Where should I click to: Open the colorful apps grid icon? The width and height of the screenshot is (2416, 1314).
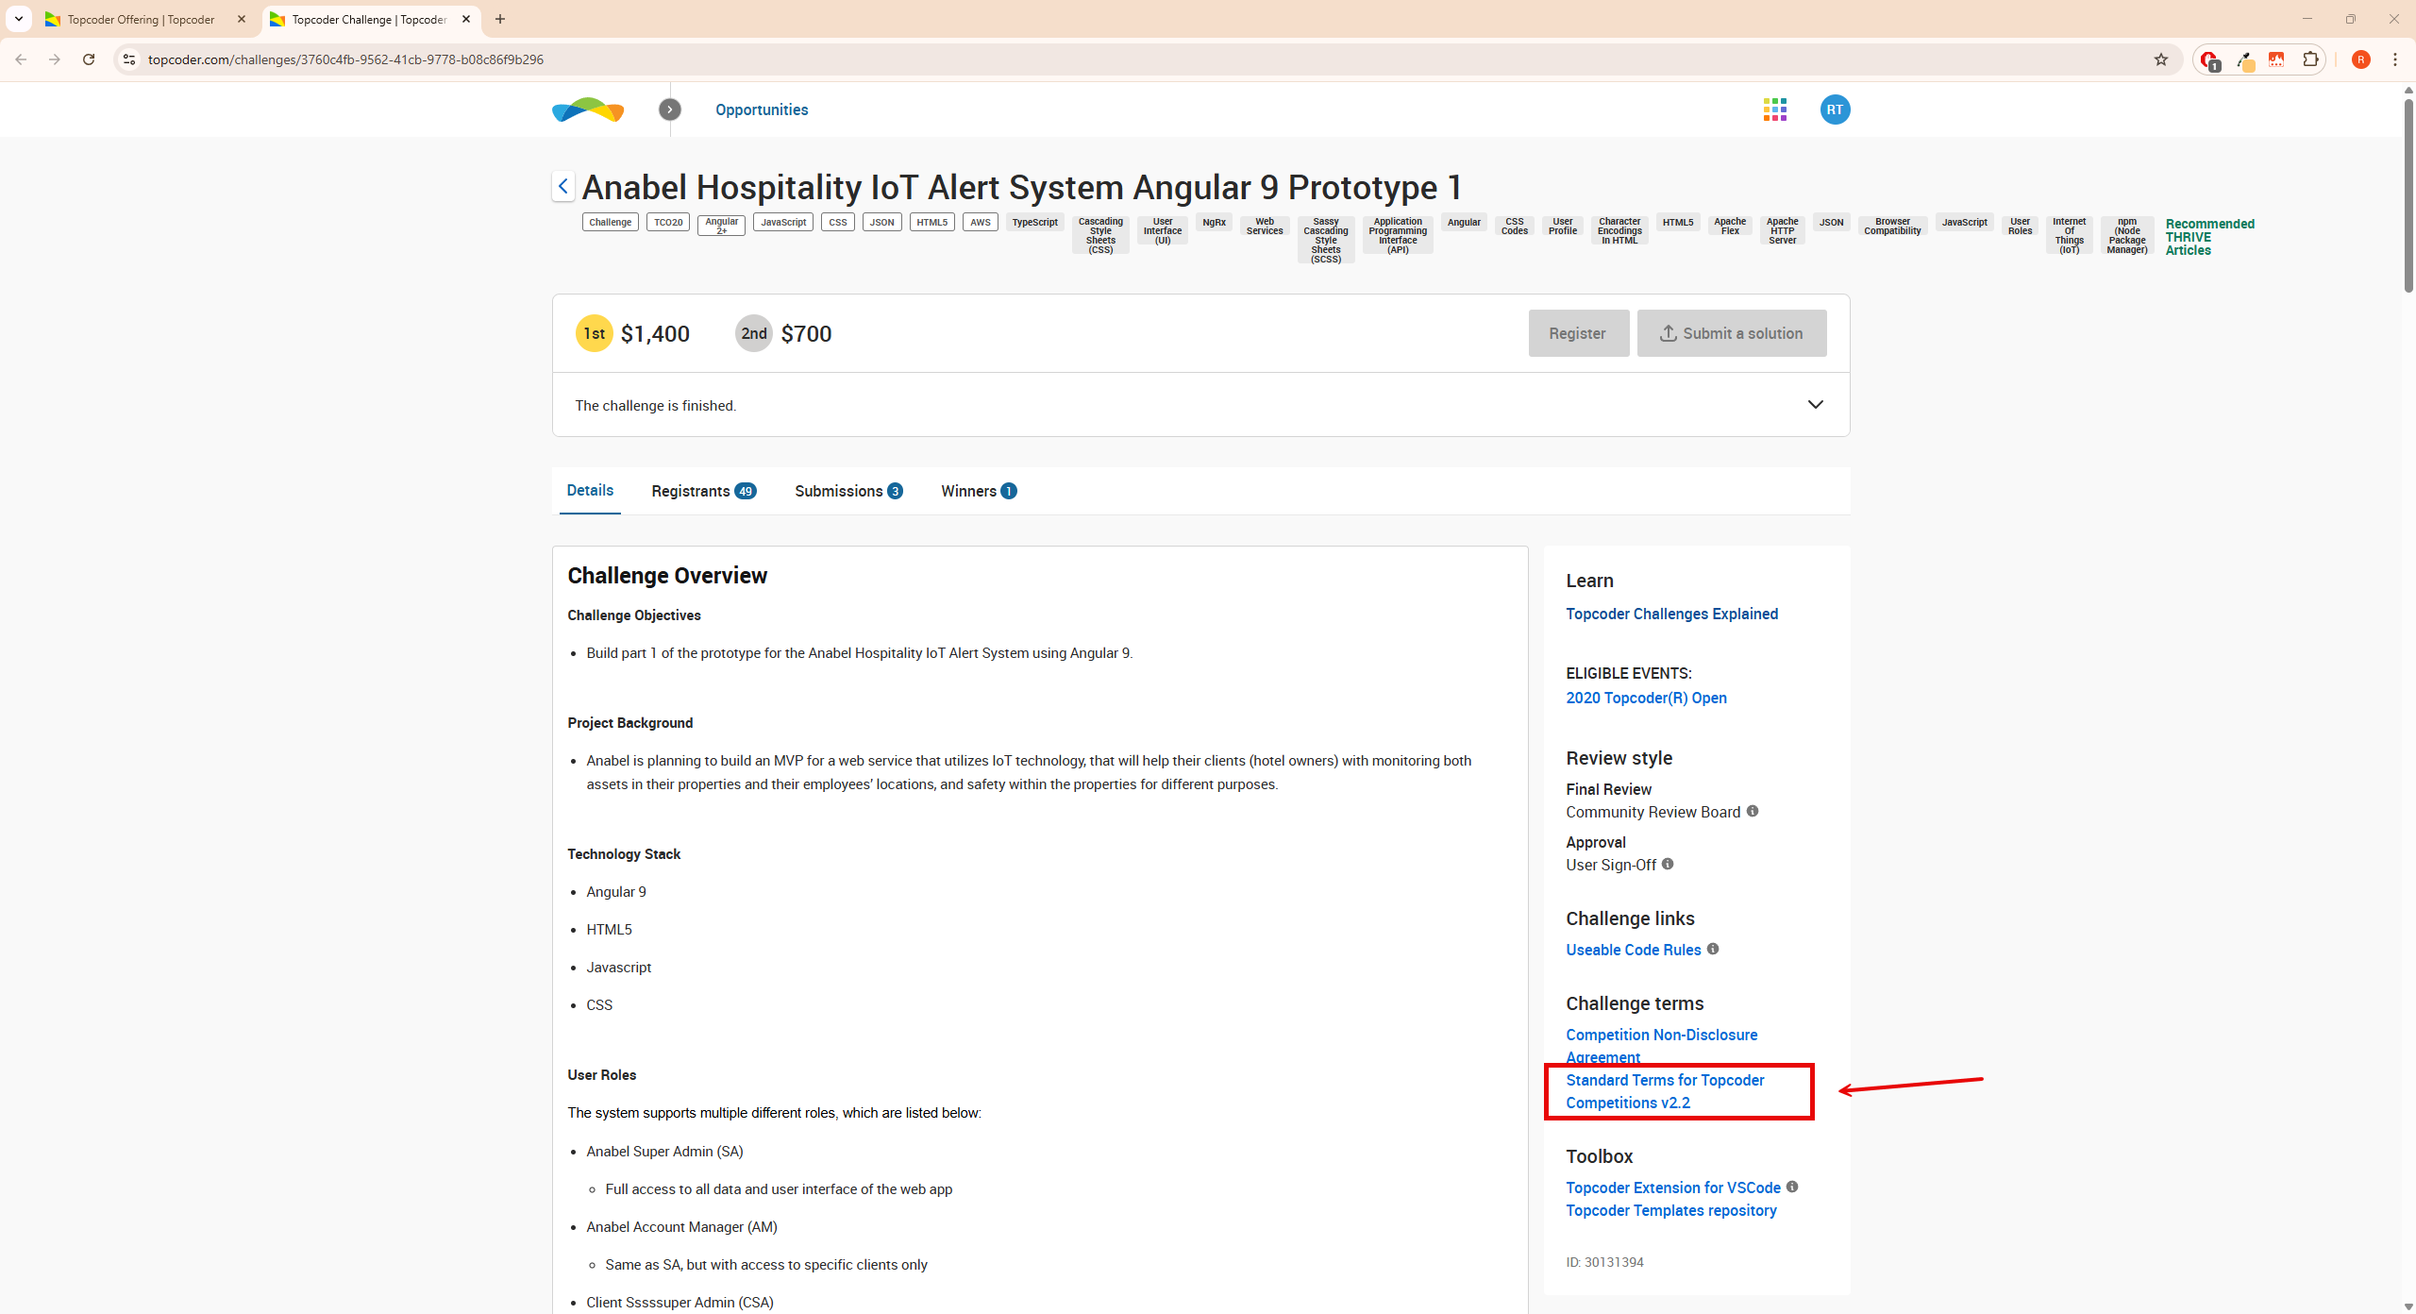click(1774, 109)
